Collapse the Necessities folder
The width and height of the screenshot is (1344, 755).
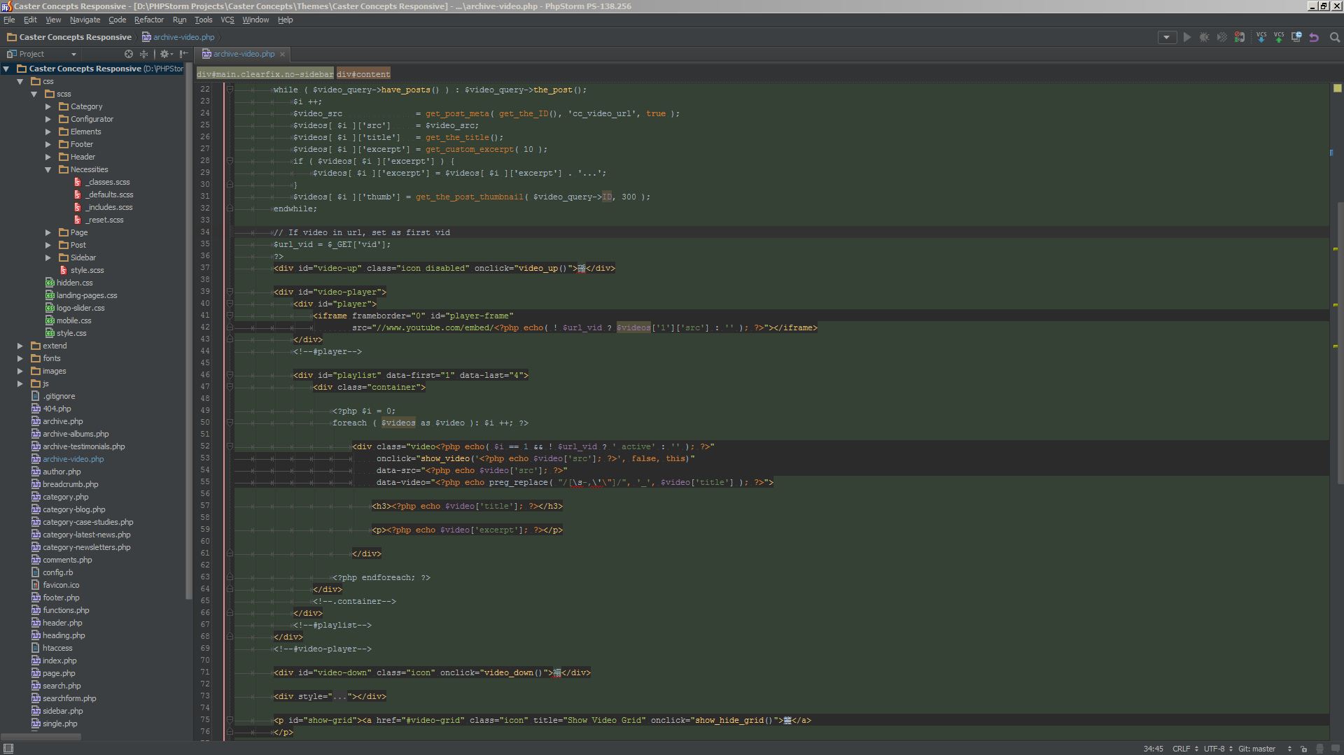[x=48, y=169]
